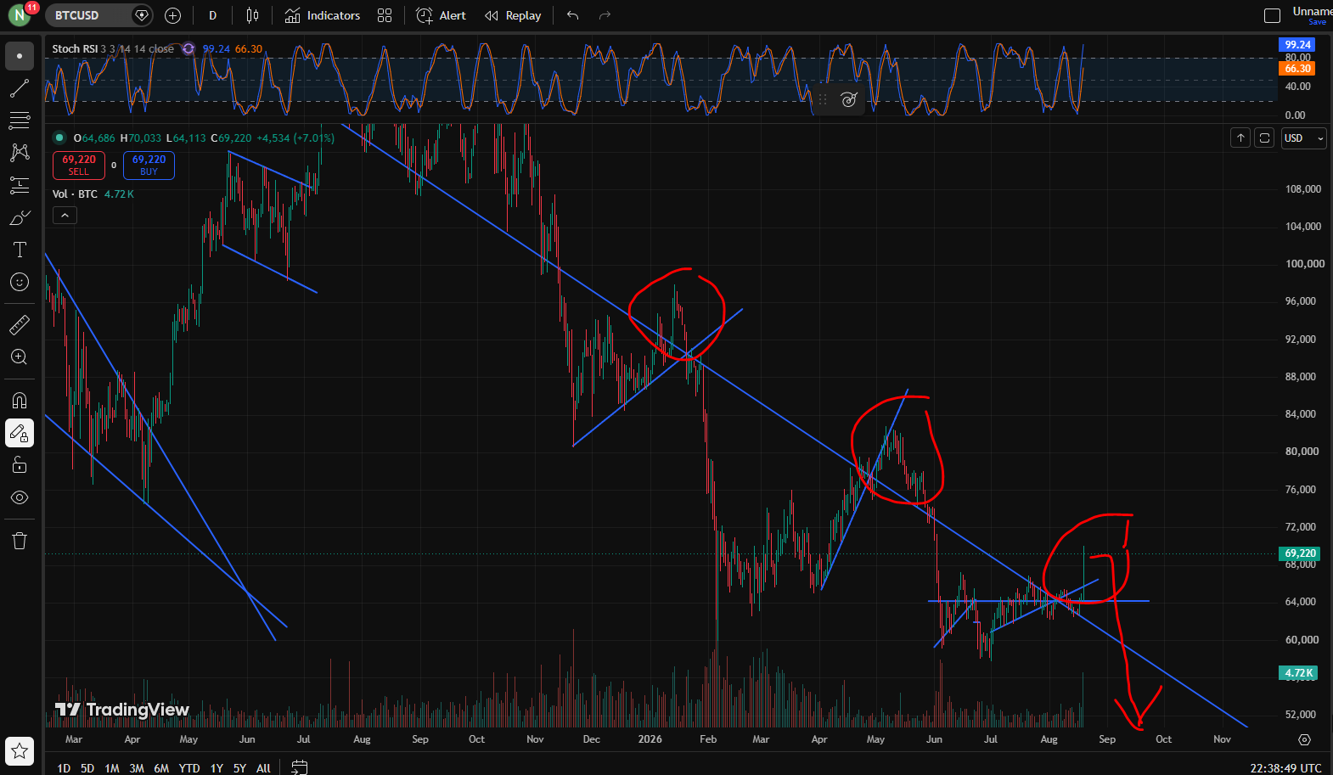Select the chart patterns tool
1333x775 pixels.
click(20, 153)
